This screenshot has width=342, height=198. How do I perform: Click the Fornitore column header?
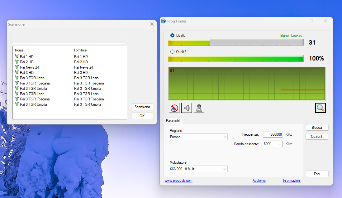click(x=95, y=50)
